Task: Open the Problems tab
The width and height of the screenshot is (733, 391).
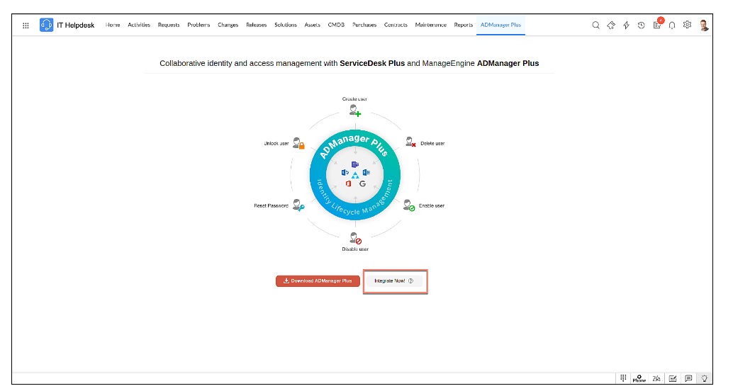Action: 198,25
